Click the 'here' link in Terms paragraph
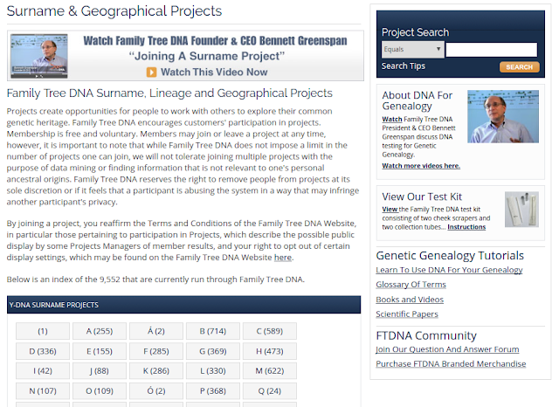The height and width of the screenshot is (407, 559). [x=283, y=258]
